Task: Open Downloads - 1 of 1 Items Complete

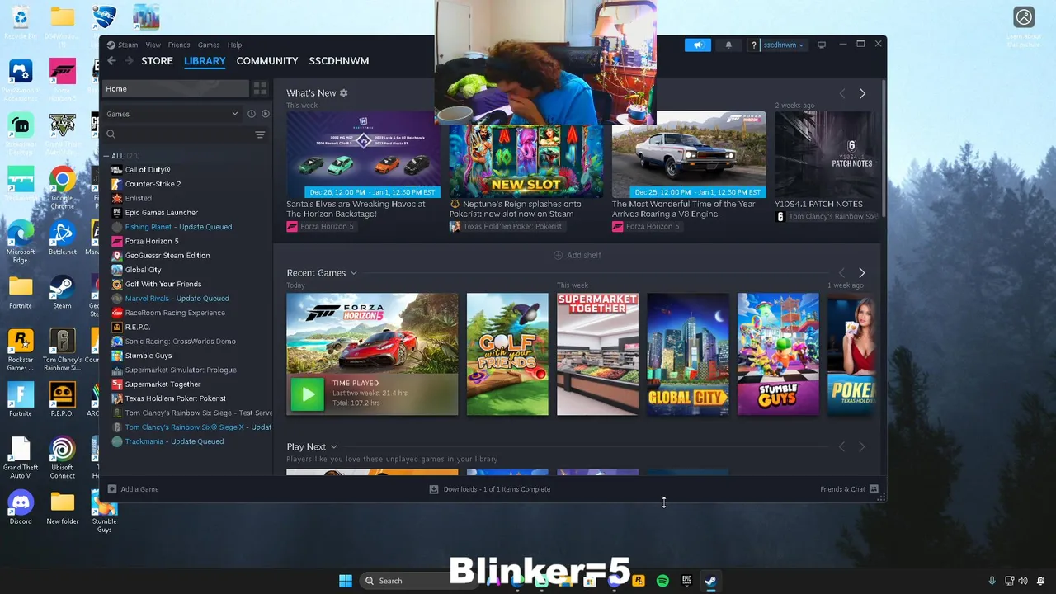Action: (497, 489)
